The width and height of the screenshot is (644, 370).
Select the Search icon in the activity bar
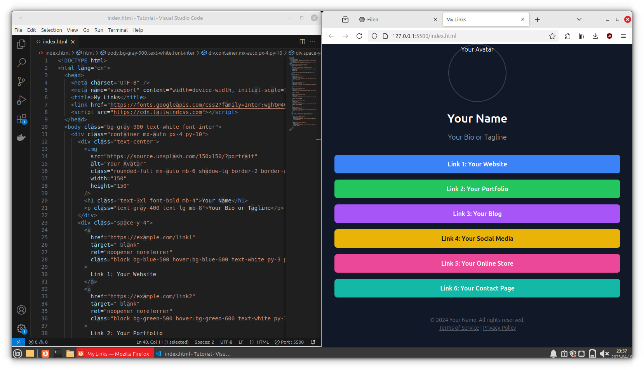coord(21,62)
